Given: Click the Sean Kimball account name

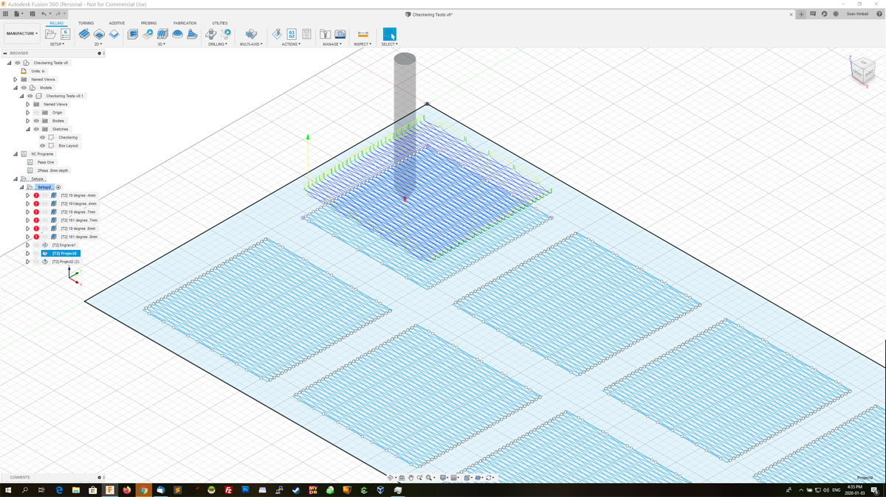Looking at the screenshot, I should 857,14.
